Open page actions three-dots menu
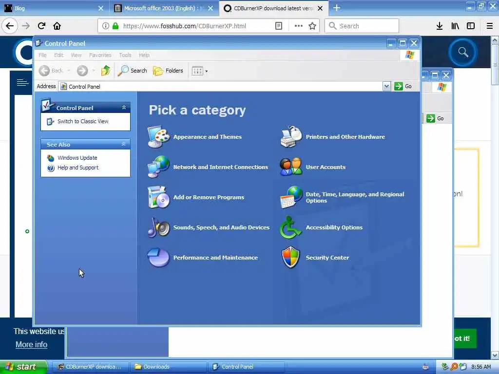Screen dimensions: 499x374 pyautogui.click(x=298, y=26)
